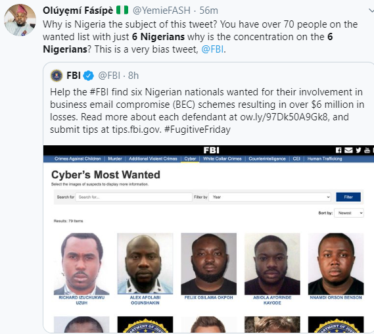Viewport: 374px width, 334px height.
Task: Click the YouTube icon in FBI header
Action: [367, 150]
